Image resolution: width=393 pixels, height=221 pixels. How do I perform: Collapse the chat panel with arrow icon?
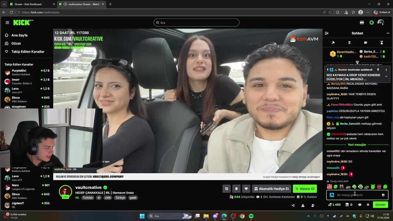(x=327, y=33)
